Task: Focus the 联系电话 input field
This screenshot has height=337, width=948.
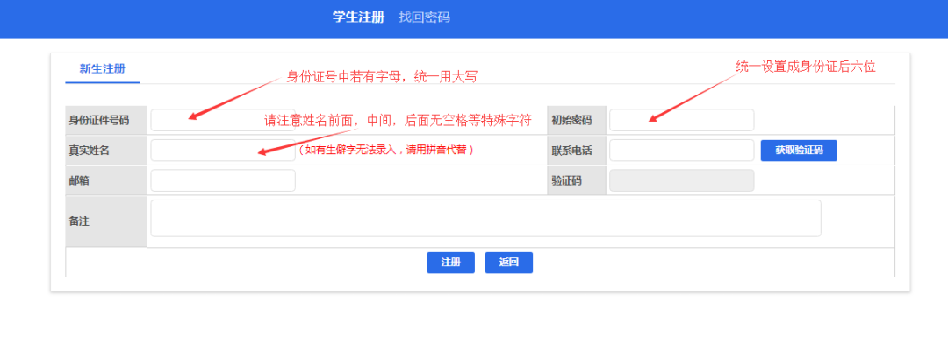Action: (681, 150)
